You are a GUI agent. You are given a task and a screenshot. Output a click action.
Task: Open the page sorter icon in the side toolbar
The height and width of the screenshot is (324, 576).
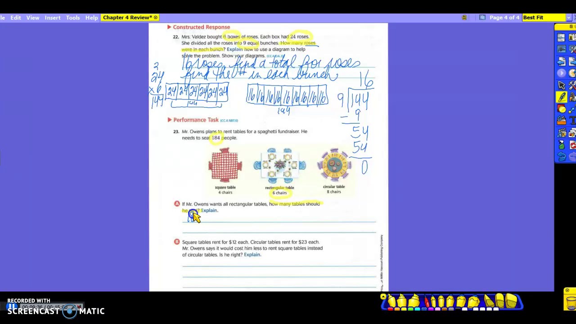[561, 38]
